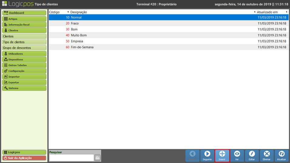Click the Atualizar refresh button

pos(282,155)
